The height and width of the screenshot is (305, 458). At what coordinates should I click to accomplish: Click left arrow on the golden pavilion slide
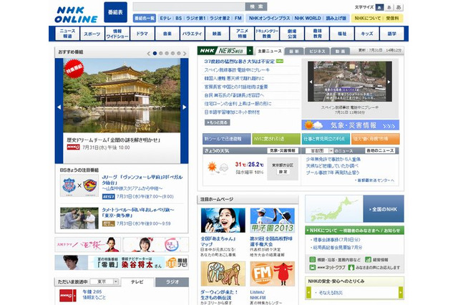tap(59, 107)
